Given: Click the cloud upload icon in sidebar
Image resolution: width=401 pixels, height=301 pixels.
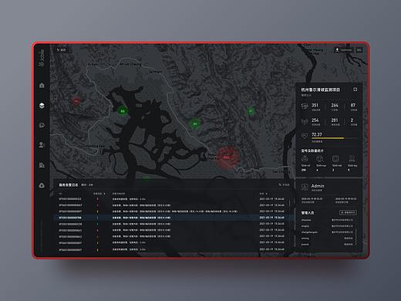Looking at the screenshot, I should click(42, 185).
